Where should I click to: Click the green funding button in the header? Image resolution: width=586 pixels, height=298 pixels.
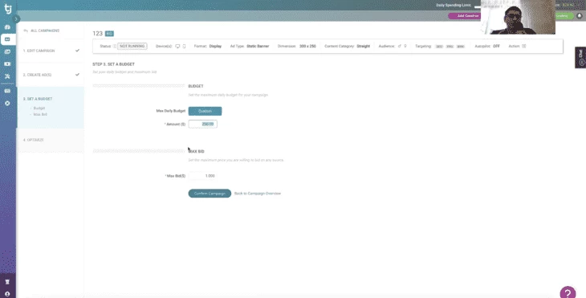pos(564,16)
